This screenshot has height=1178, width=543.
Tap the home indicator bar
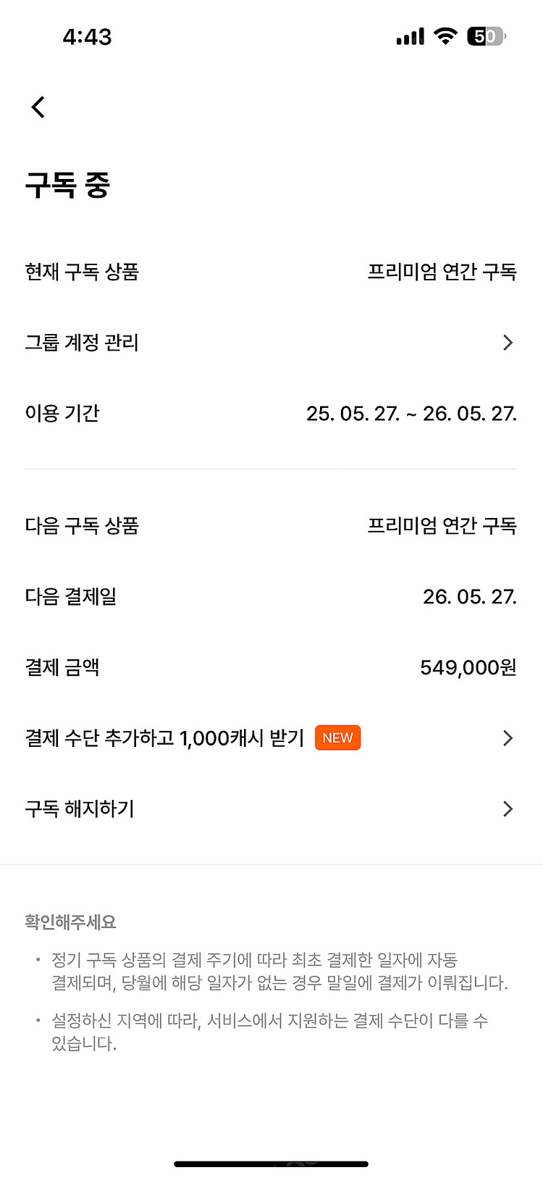pyautogui.click(x=271, y=1164)
